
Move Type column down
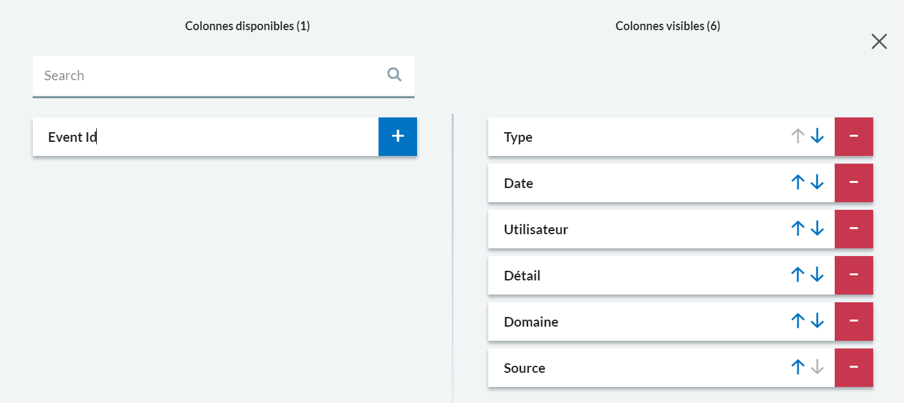point(817,137)
